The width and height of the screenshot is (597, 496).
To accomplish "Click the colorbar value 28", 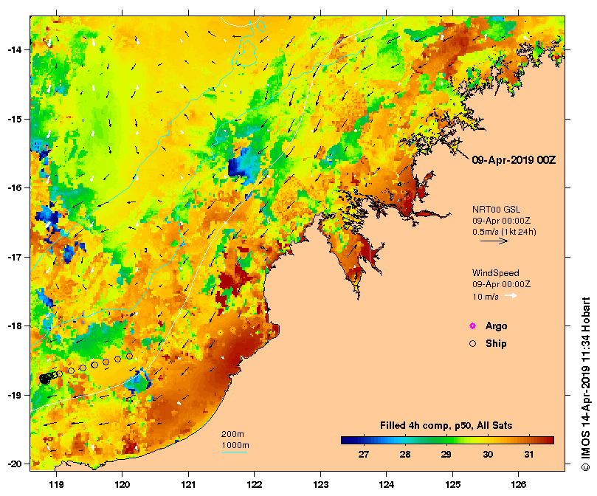I will tap(404, 454).
